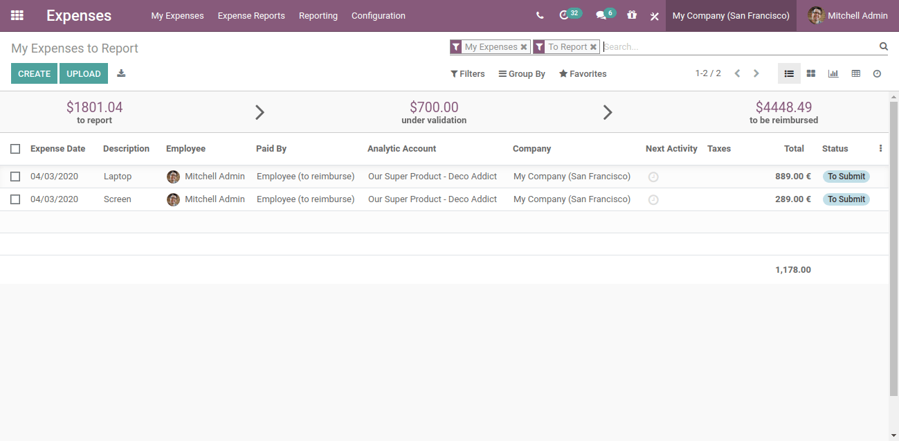
Task: Open My Expenses menu
Action: coord(177,15)
